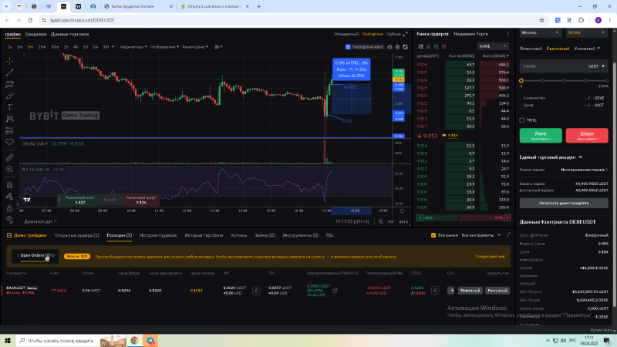The image size is (617, 347).
Task: Expand the 'Диапазон дат' selector
Action: [40, 221]
